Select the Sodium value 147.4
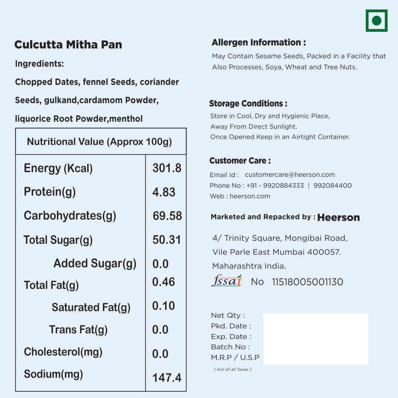 [167, 377]
